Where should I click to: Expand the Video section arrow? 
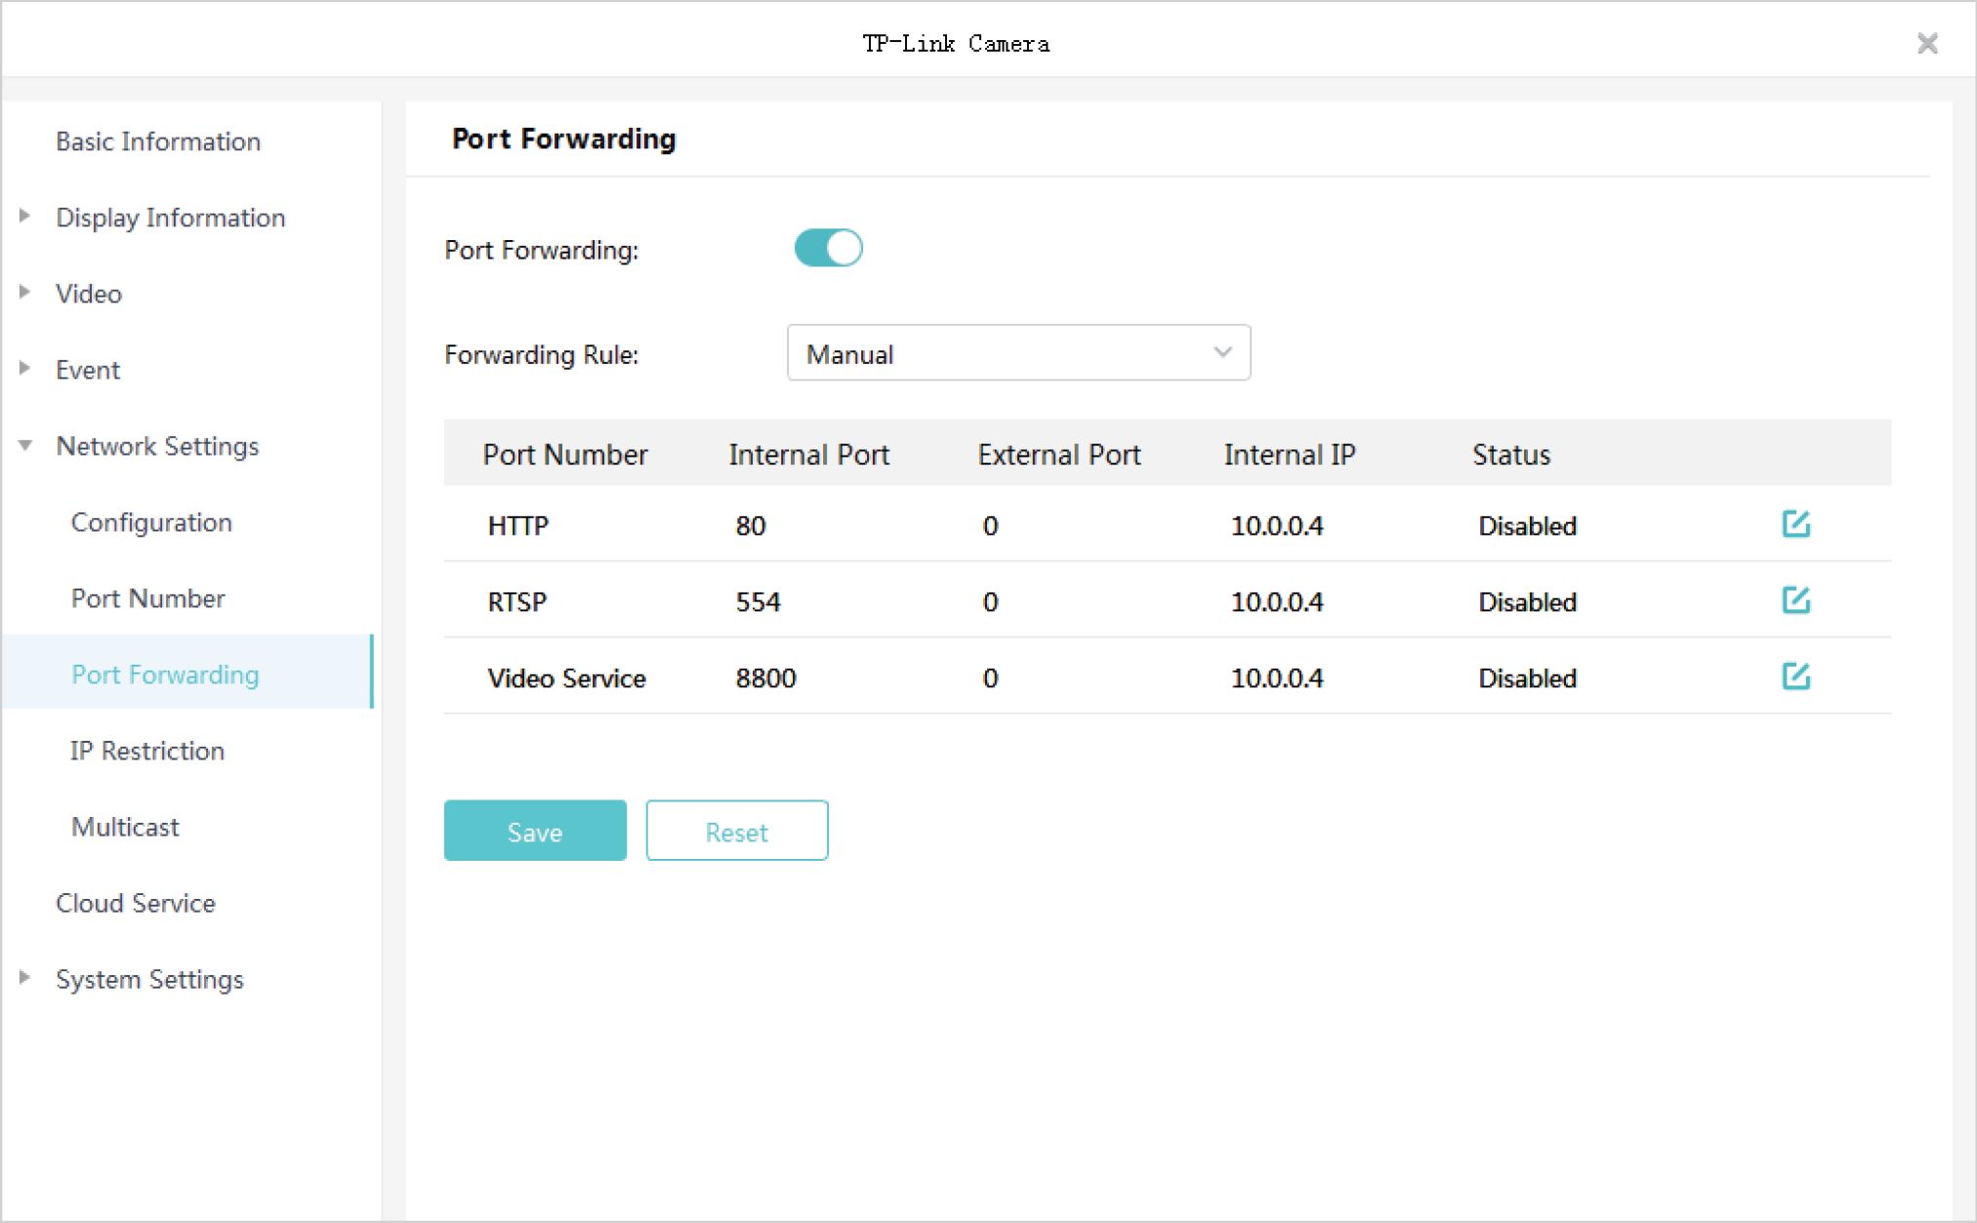[25, 293]
